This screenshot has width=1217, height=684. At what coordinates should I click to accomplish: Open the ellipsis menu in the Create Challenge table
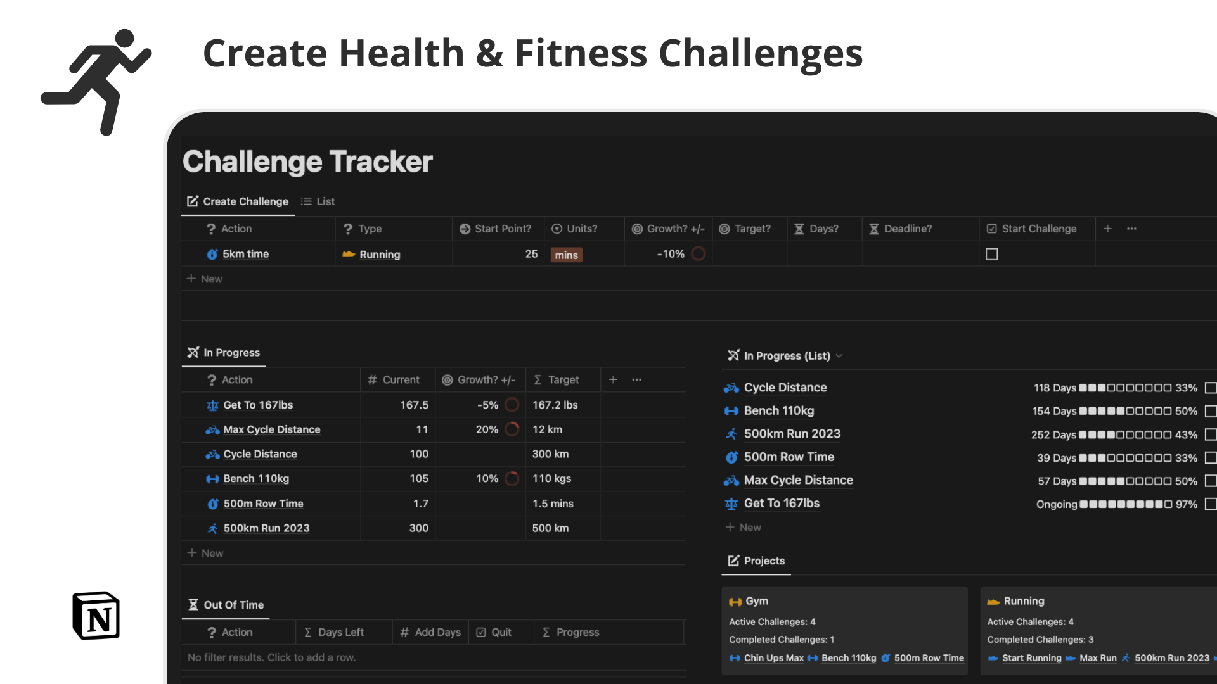click(1131, 229)
